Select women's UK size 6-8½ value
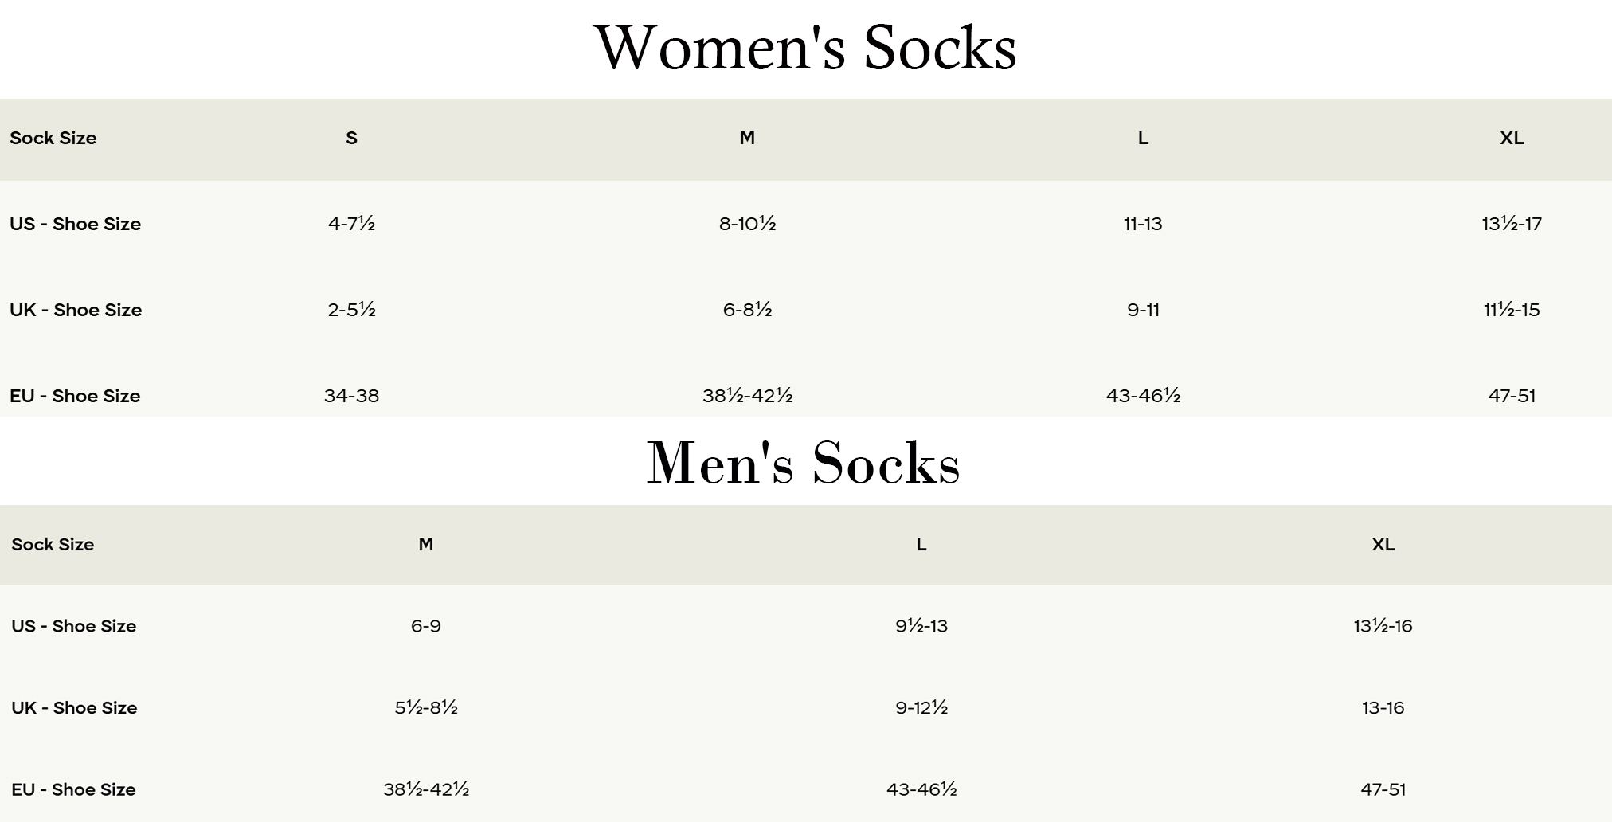 (747, 310)
